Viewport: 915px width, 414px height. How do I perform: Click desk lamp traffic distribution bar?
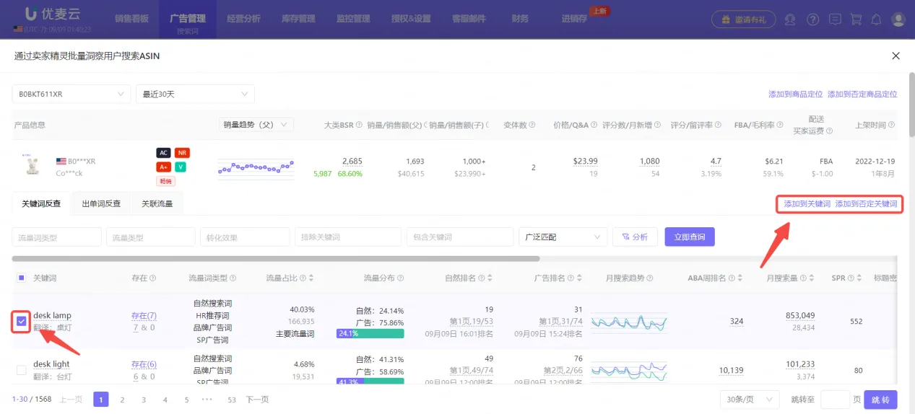[370, 334]
